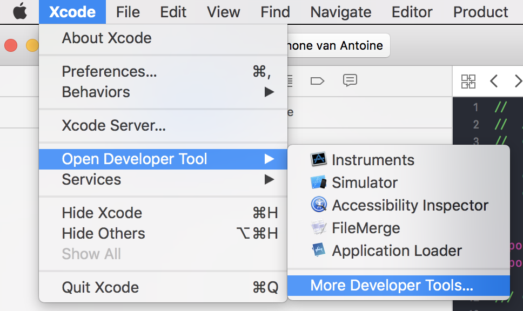Open Application Loader

(x=399, y=251)
